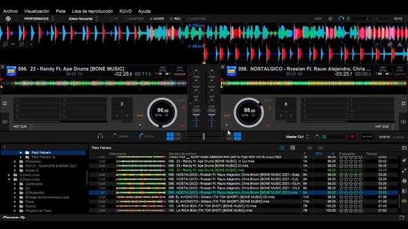Toggle deck 1 SLIP mode
The image size is (408, 229).
click(x=181, y=101)
